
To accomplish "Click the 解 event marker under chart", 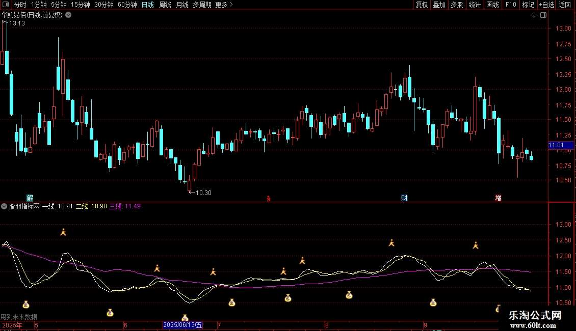I will (x=30, y=198).
